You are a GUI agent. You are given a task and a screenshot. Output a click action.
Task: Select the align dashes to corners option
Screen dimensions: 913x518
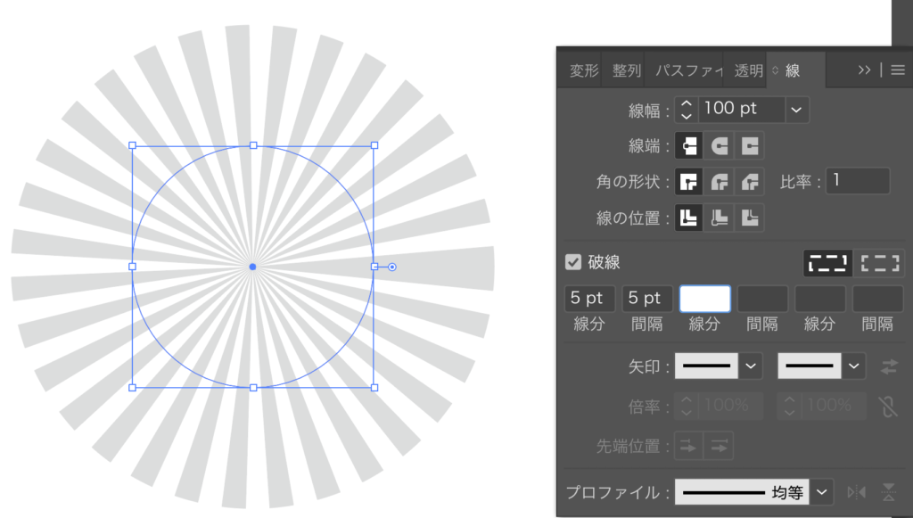tap(880, 263)
